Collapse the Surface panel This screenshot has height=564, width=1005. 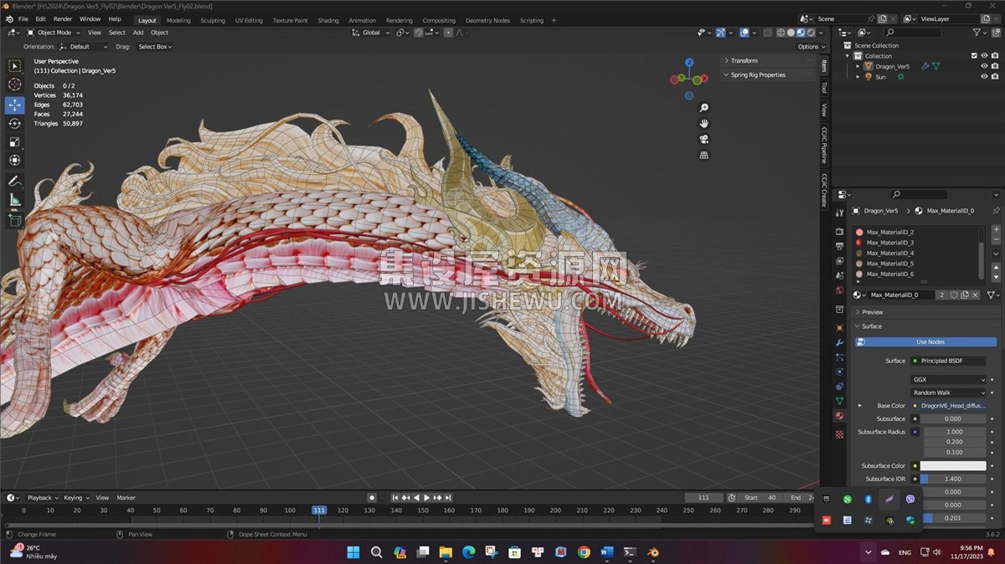(x=871, y=326)
